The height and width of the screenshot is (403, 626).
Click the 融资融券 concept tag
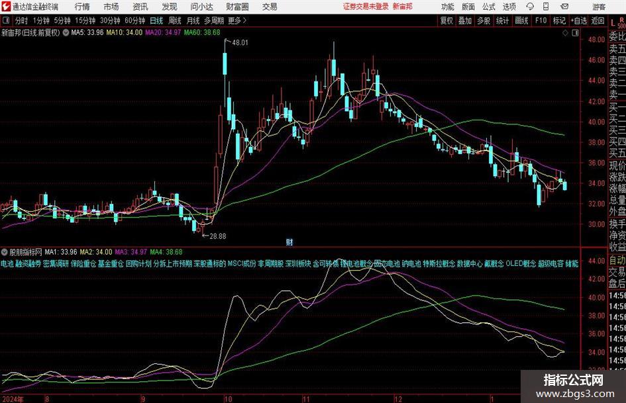point(28,263)
